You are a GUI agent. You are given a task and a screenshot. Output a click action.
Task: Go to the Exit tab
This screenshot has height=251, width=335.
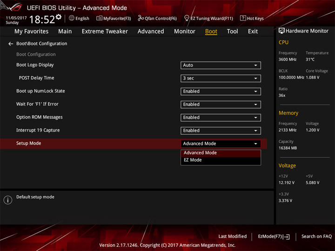[x=253, y=32]
